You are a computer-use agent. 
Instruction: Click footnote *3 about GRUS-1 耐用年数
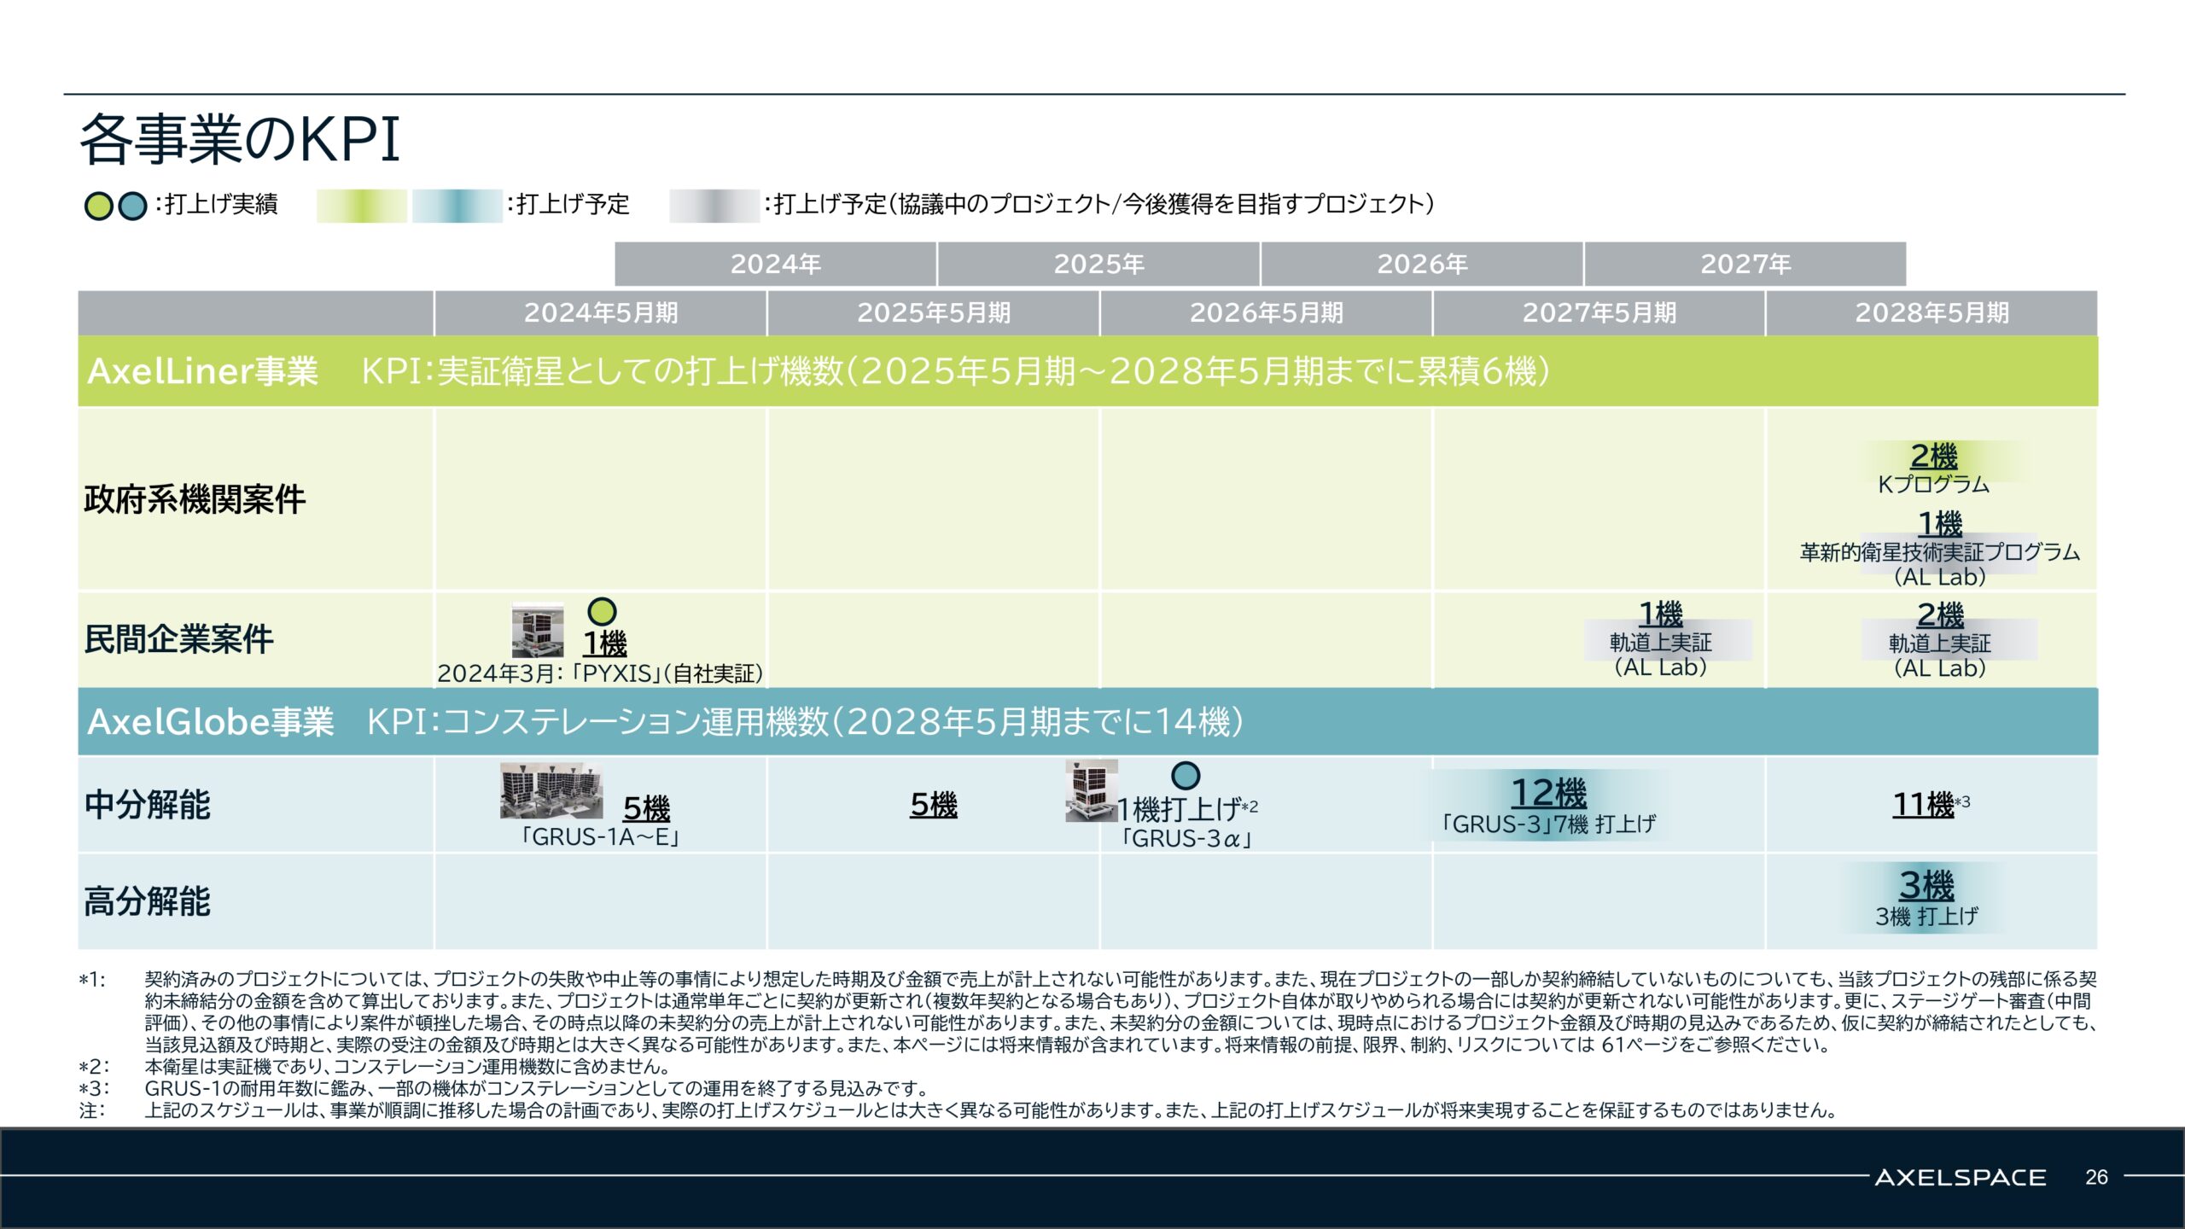[504, 1088]
